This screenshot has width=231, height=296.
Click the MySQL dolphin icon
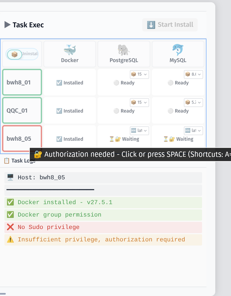[178, 50]
